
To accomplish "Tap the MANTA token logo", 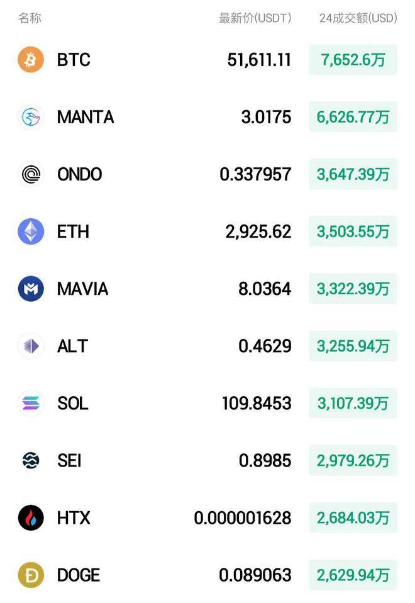I will 31,117.
